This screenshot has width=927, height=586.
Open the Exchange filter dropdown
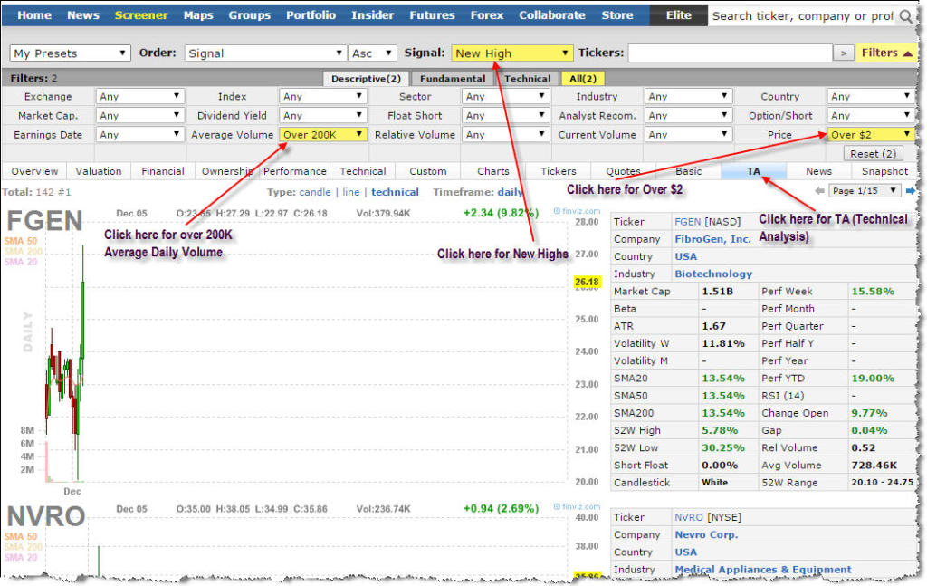point(139,96)
